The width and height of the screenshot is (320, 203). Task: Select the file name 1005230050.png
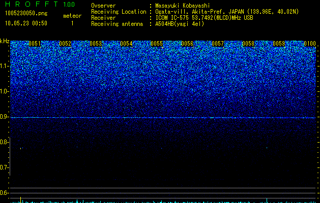pos(26,14)
